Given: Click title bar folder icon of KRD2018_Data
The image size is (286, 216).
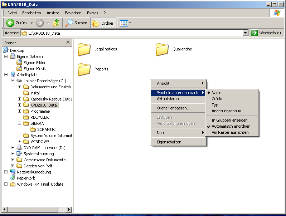Looking at the screenshot, I should (x=4, y=4).
